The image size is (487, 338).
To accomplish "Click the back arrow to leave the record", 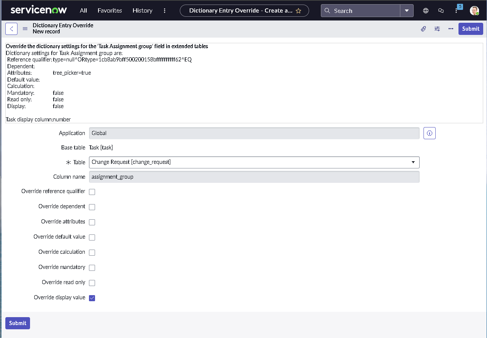I will pos(11,28).
